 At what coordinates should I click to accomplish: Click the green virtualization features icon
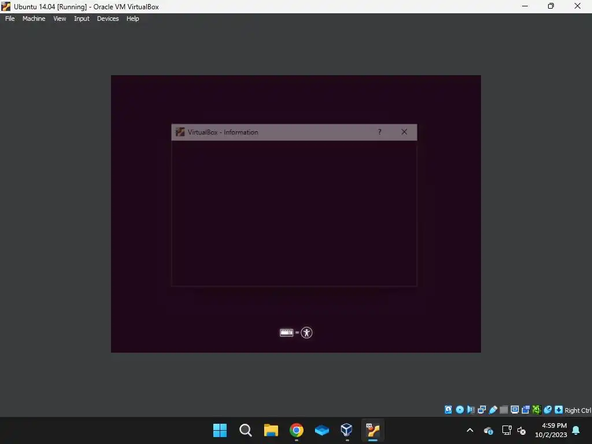click(536, 410)
